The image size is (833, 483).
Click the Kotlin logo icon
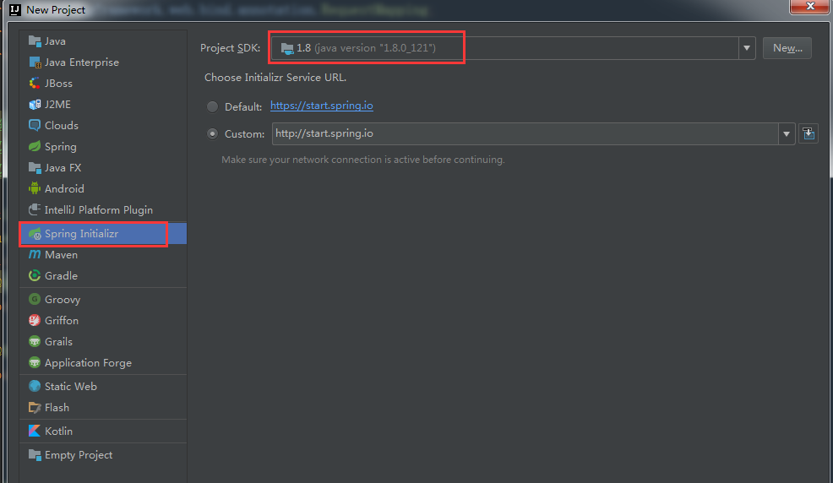tap(35, 431)
